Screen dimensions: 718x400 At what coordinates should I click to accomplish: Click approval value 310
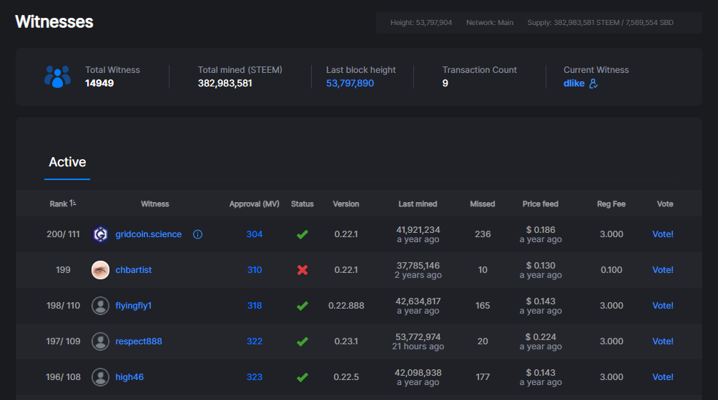(x=255, y=270)
